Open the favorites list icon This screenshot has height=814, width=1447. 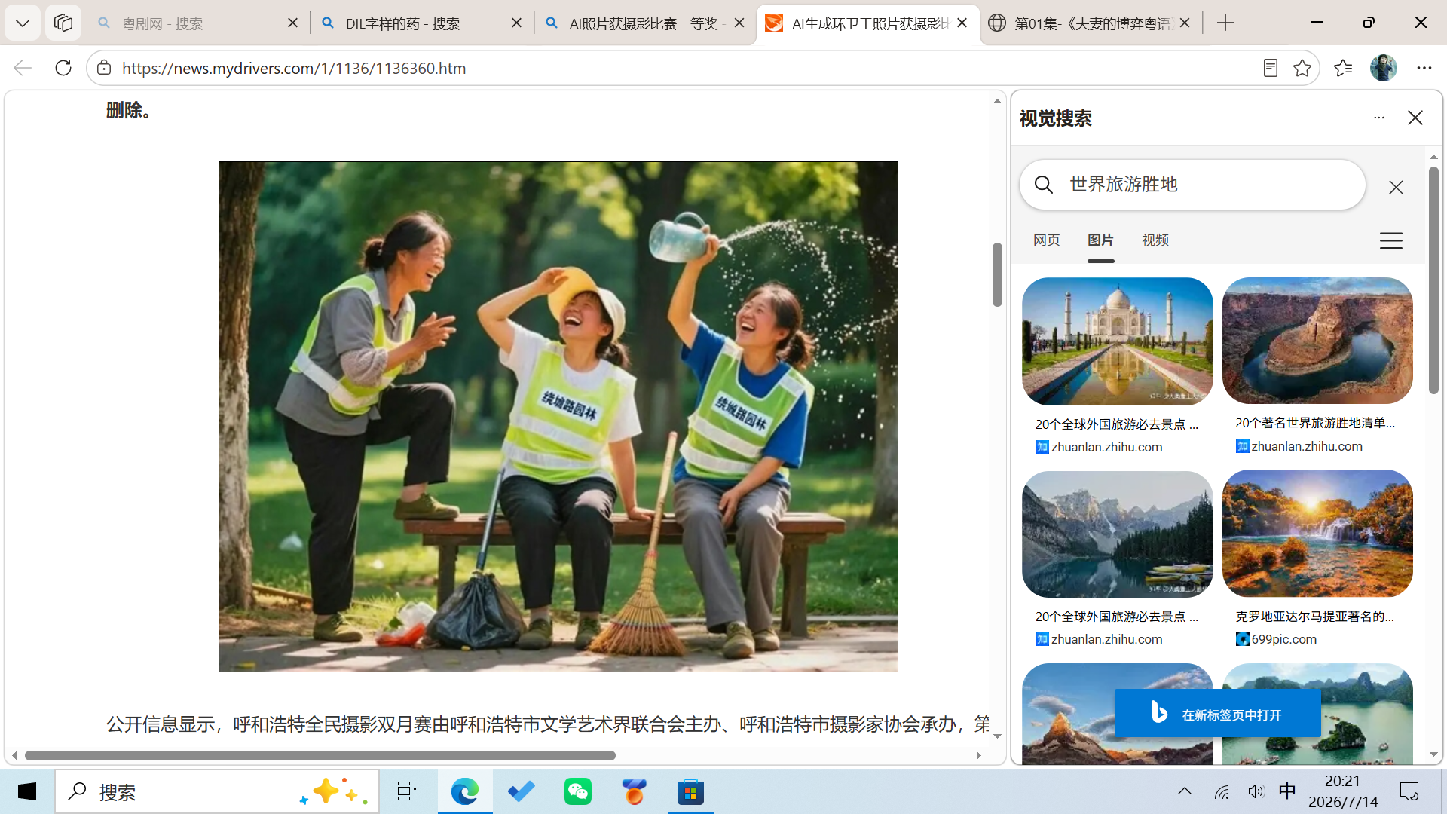[1343, 68]
